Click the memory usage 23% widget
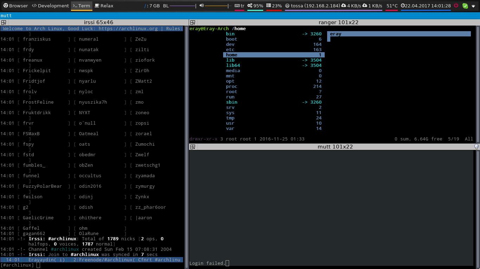Viewport: 480px width, 269px height. [x=274, y=6]
